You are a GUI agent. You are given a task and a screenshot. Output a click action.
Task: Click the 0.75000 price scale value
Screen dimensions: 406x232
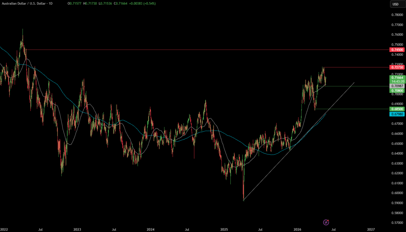point(397,45)
